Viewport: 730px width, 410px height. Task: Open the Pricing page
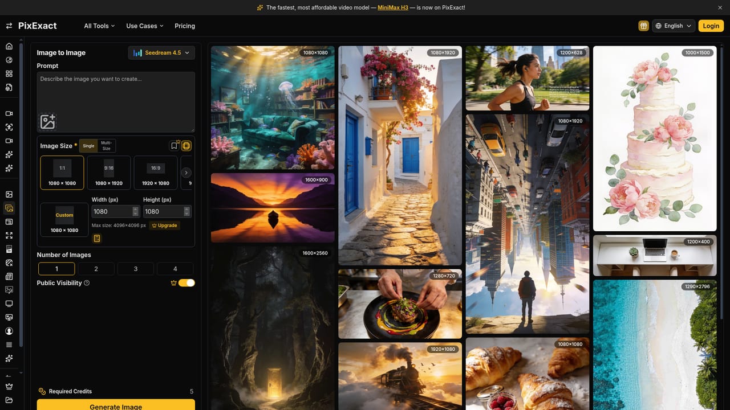tap(185, 26)
